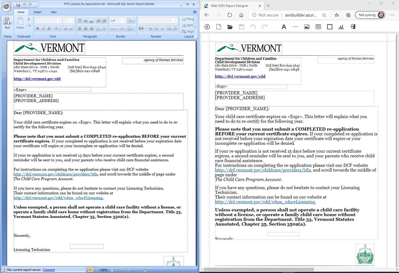Increase paragraph indent in Report Builder
This screenshot has height=273, width=399.
[x=104, y=21]
